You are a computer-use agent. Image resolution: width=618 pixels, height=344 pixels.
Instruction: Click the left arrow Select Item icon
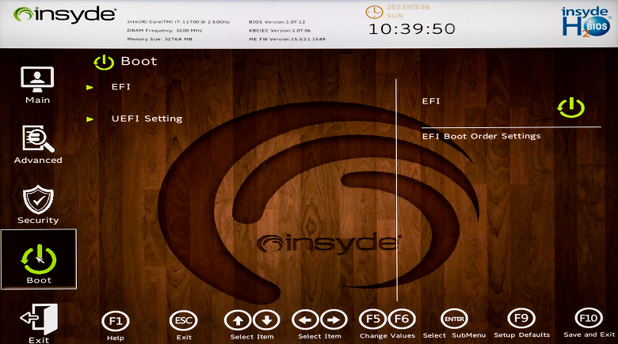coord(306,319)
